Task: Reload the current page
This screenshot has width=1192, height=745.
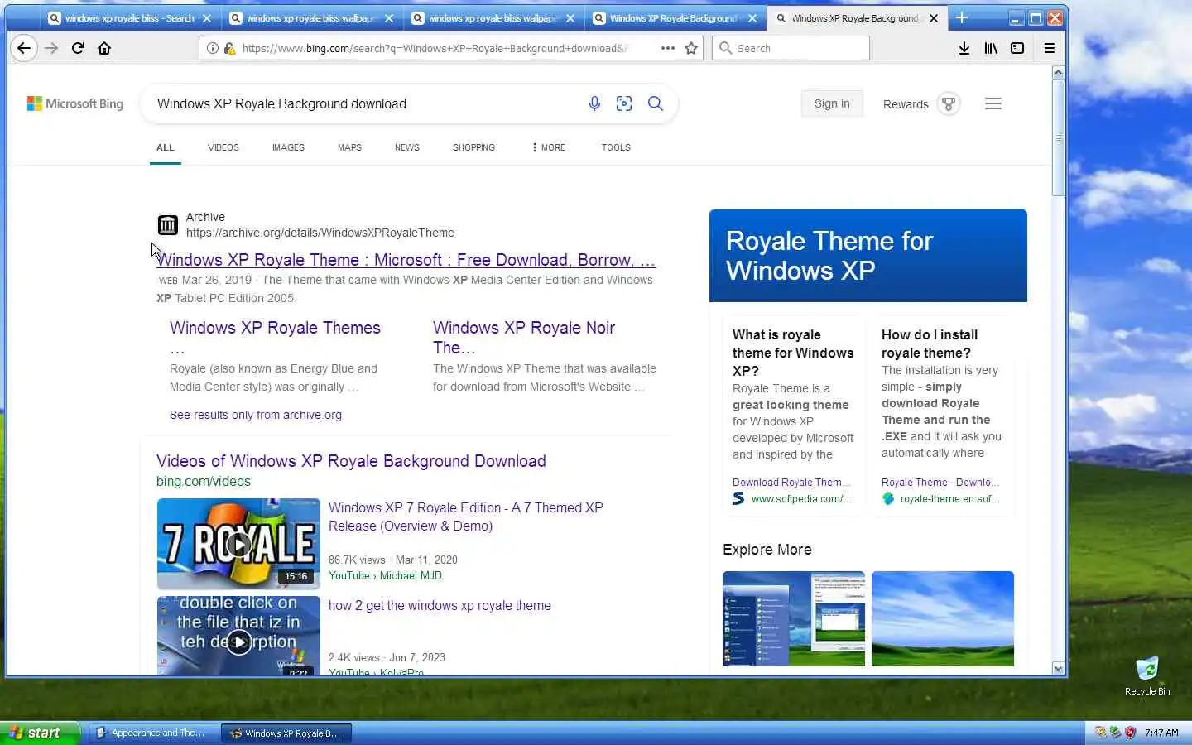Action: pyautogui.click(x=78, y=48)
